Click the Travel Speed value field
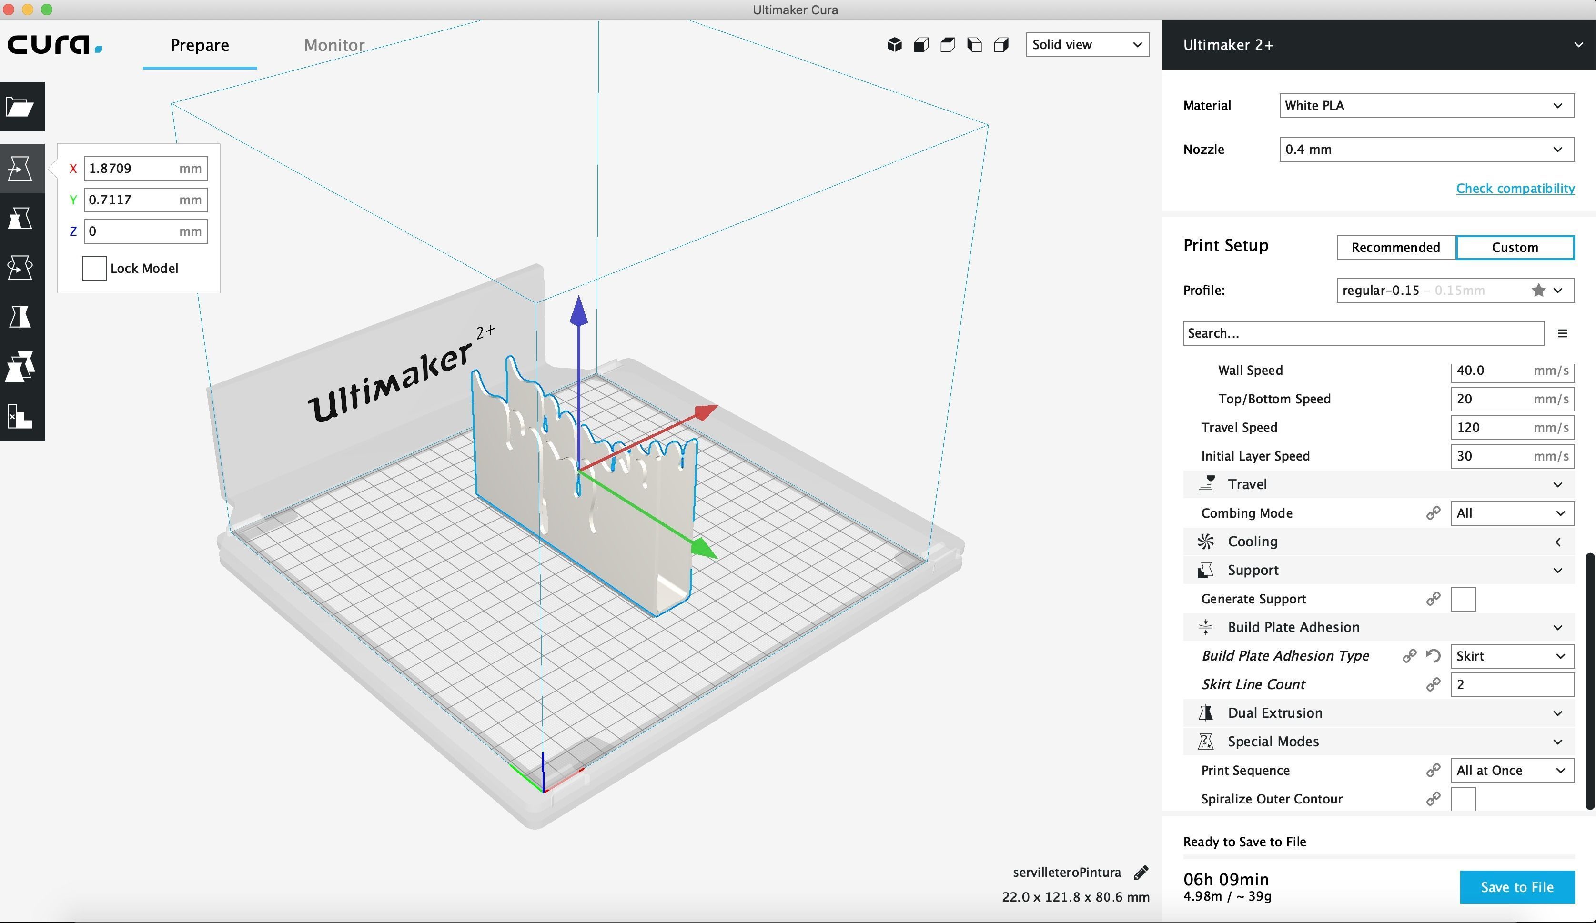Image resolution: width=1596 pixels, height=923 pixels. 1512,428
